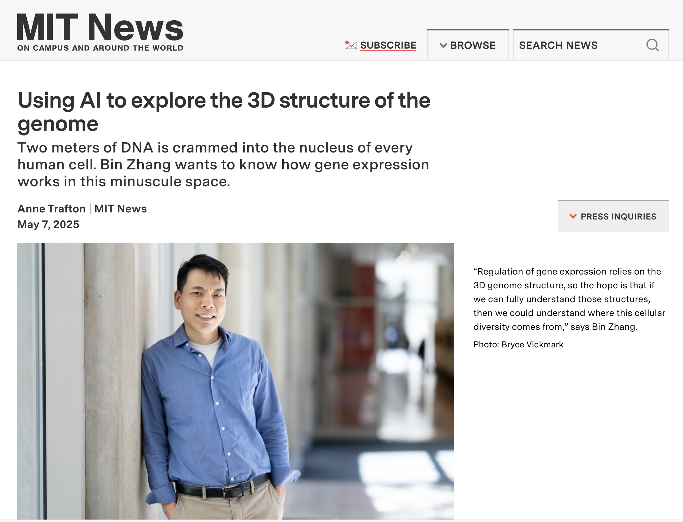683x522 pixels.
Task: Click the 'On campus and around the world' tagline
Action: point(100,48)
